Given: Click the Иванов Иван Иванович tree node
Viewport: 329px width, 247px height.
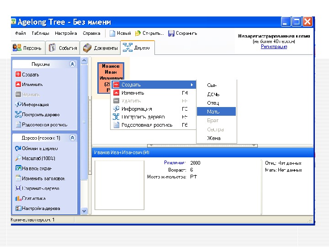Looking at the screenshot, I should pos(111,78).
